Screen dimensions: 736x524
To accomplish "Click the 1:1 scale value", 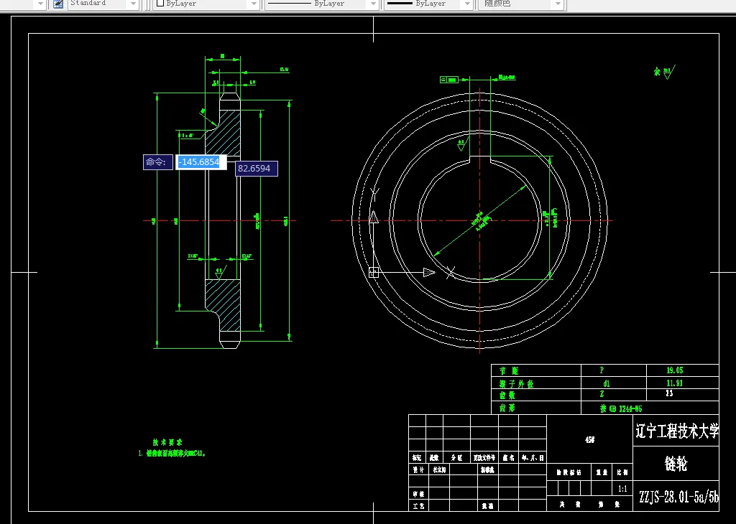I will point(622,489).
